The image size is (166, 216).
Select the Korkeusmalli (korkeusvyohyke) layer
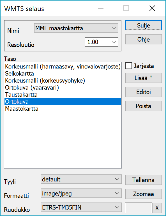63,81
